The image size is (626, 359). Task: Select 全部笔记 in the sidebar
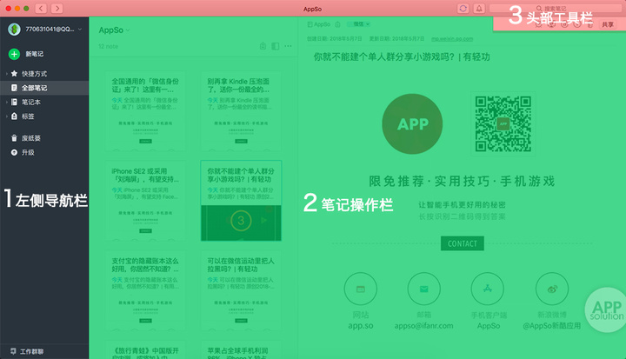(44, 88)
